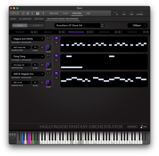The image size is (159, 156).
Task: Toggle power for Ceng Ceng track
Action: click(56, 56)
